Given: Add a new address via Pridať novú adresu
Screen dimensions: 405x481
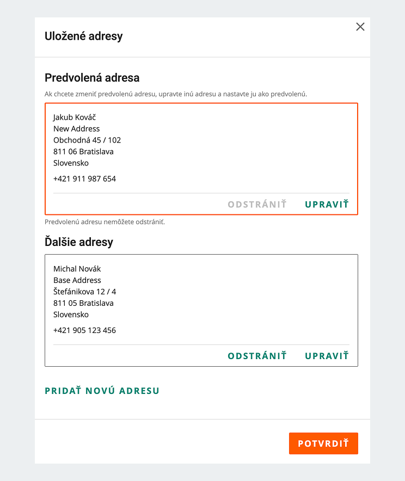Looking at the screenshot, I should tap(102, 391).
